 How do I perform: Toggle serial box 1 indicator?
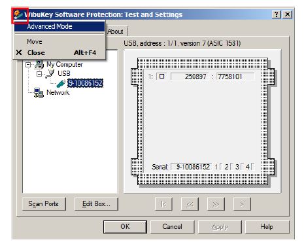(x=221, y=167)
